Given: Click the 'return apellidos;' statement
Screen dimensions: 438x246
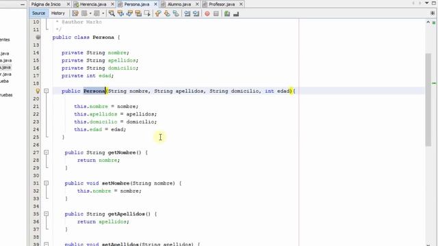Looking at the screenshot, I should (x=103, y=221).
